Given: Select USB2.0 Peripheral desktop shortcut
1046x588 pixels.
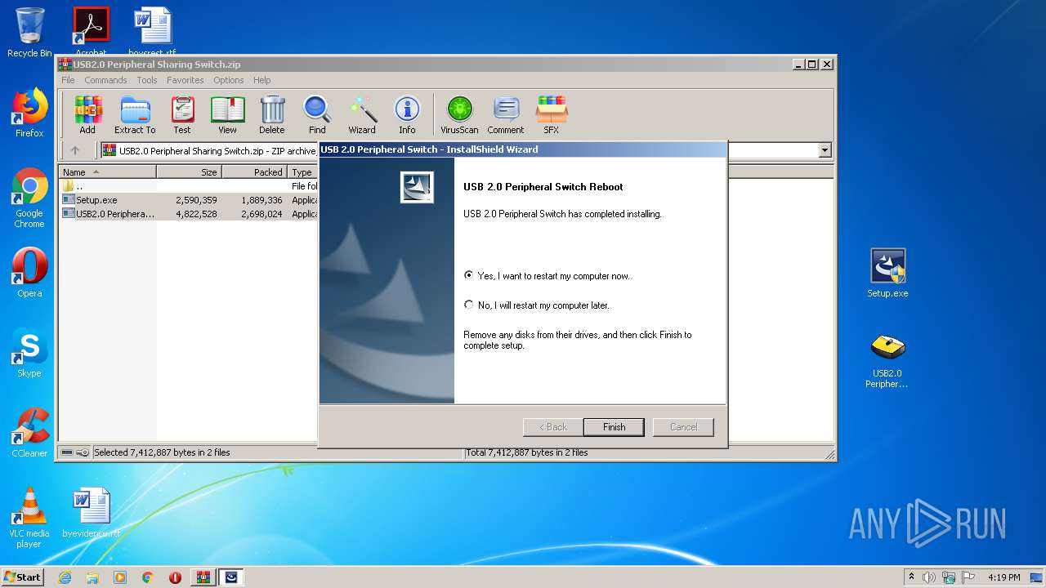Looking at the screenshot, I should (887, 359).
